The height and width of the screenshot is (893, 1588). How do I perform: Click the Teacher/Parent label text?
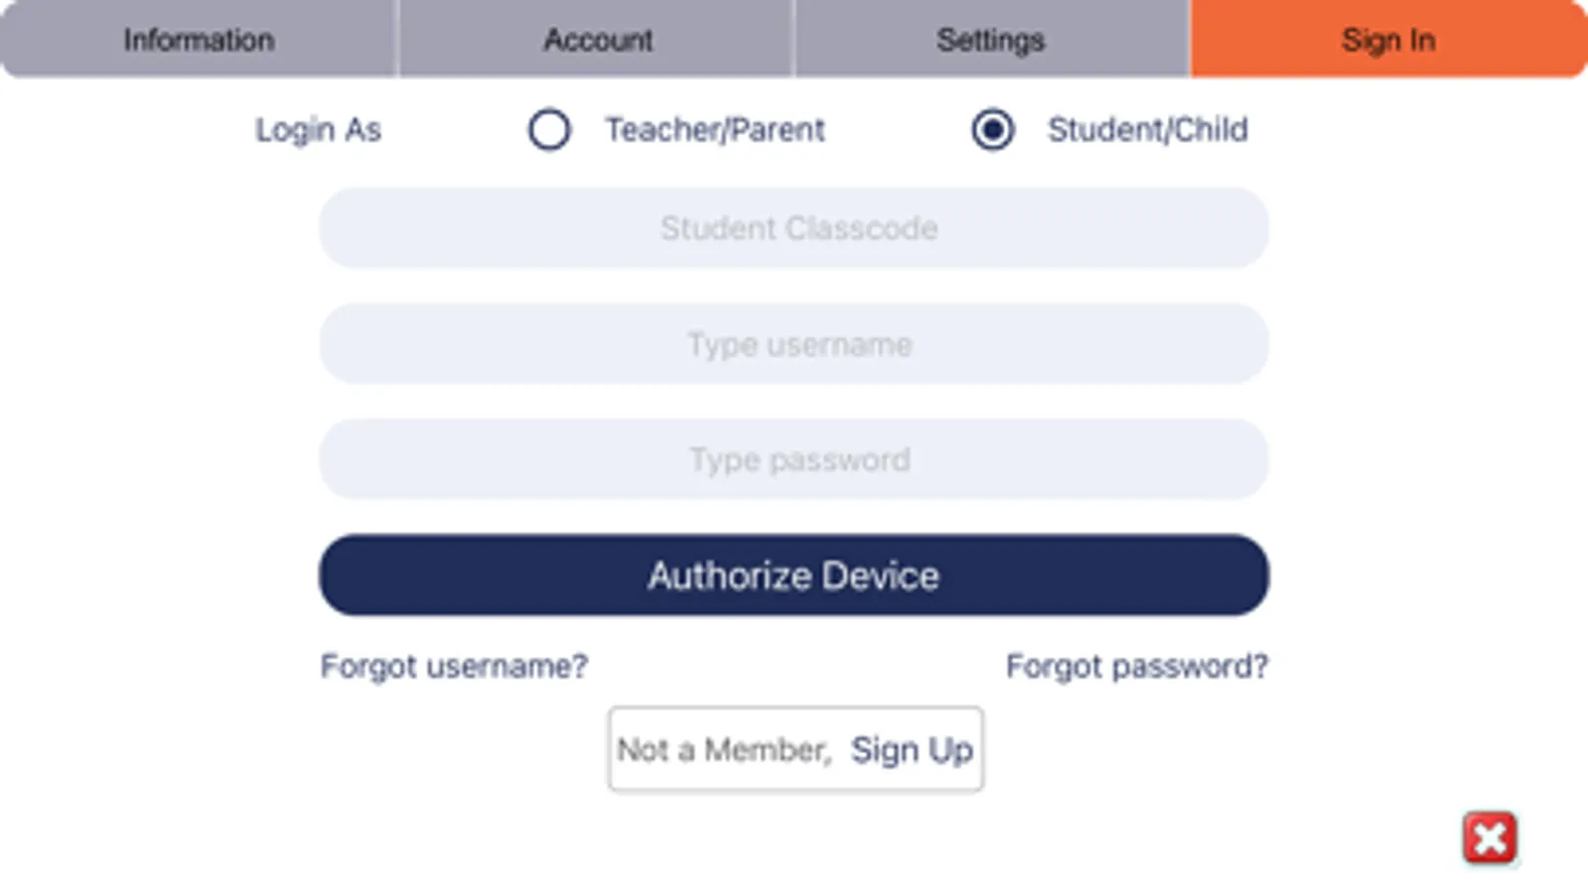(x=715, y=130)
